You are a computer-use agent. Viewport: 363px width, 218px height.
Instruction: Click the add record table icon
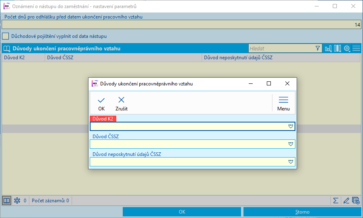click(356, 201)
